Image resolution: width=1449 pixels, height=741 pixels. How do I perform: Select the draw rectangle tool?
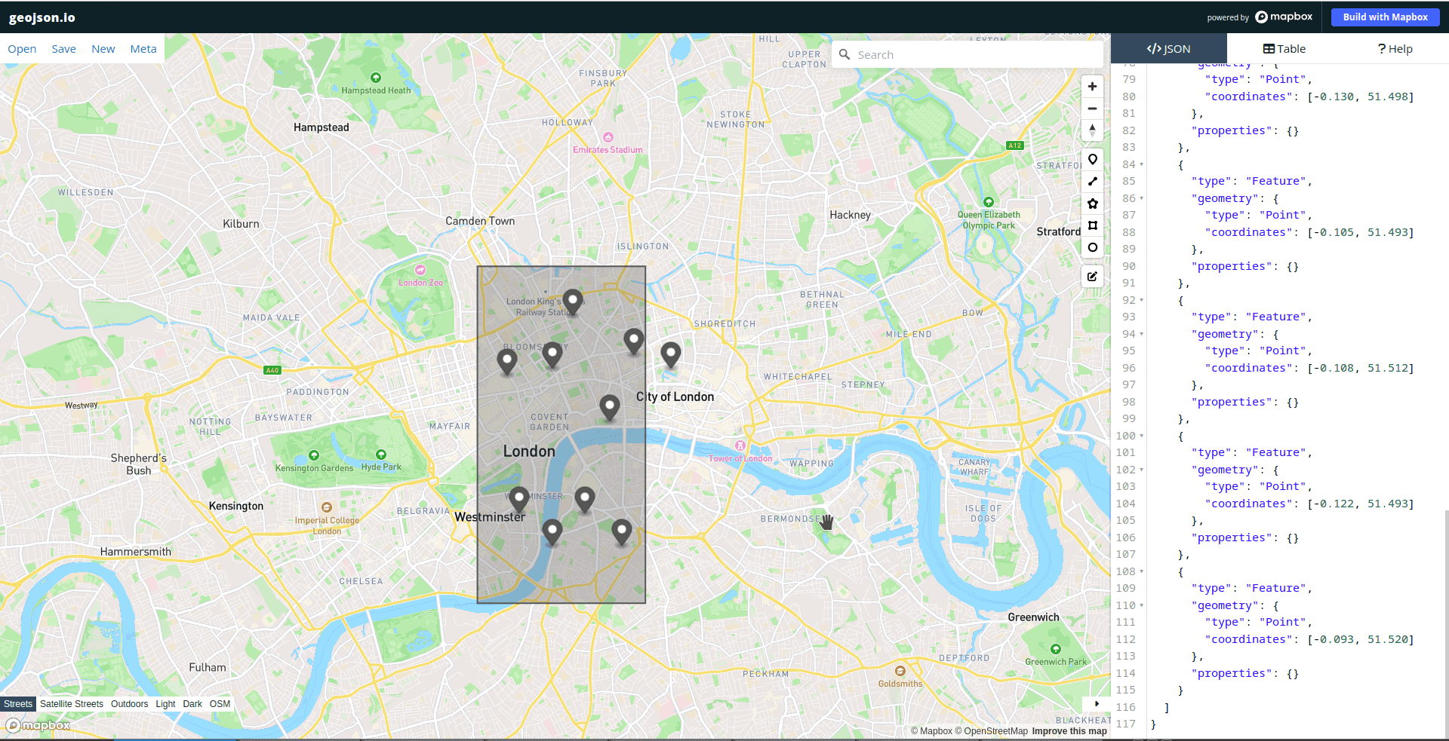tap(1092, 225)
